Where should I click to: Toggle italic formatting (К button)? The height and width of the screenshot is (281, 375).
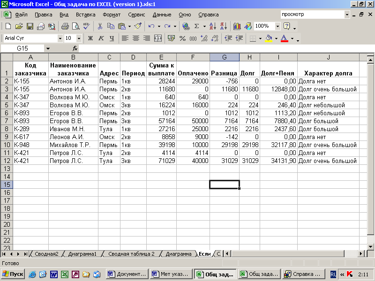101,38
